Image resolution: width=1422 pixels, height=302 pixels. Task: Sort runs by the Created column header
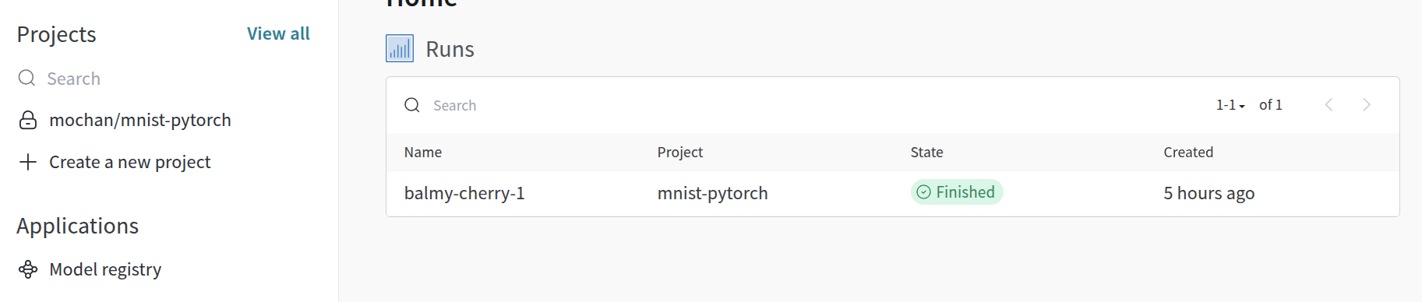click(x=1188, y=152)
